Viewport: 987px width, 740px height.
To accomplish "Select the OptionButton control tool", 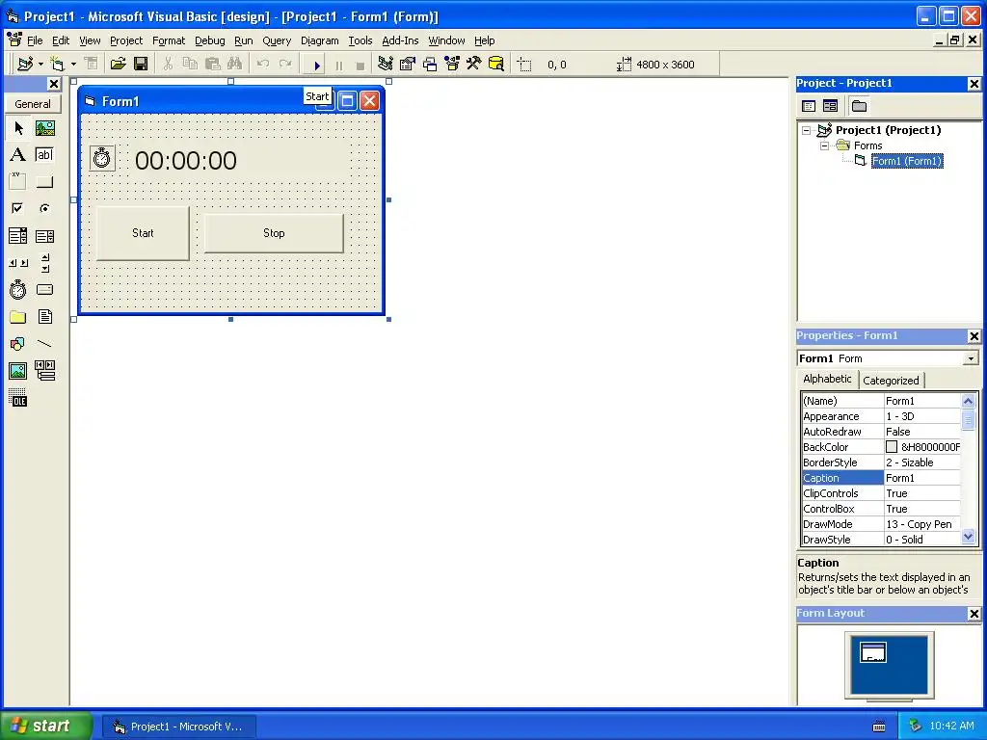I will (x=44, y=208).
